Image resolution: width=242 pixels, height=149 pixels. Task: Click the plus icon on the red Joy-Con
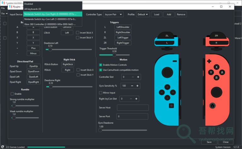(208, 61)
